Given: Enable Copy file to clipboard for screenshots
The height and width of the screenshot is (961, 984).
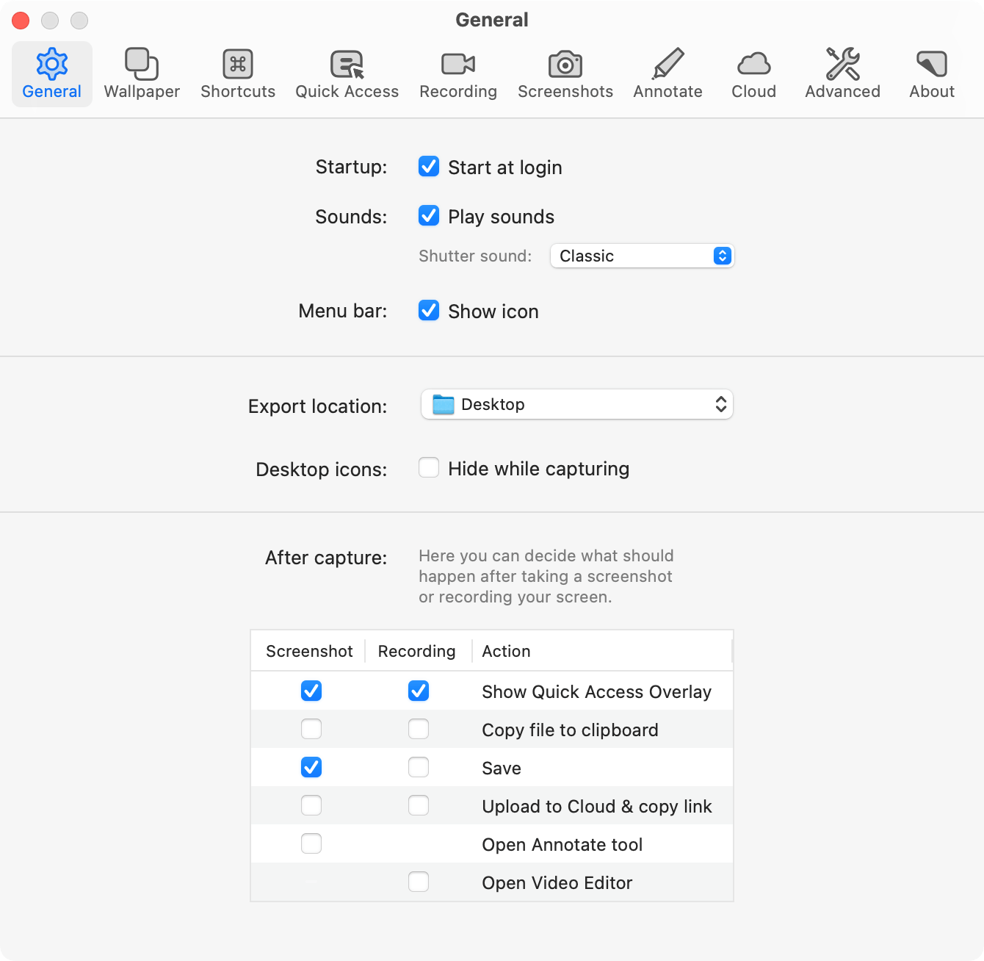Looking at the screenshot, I should [x=311, y=730].
